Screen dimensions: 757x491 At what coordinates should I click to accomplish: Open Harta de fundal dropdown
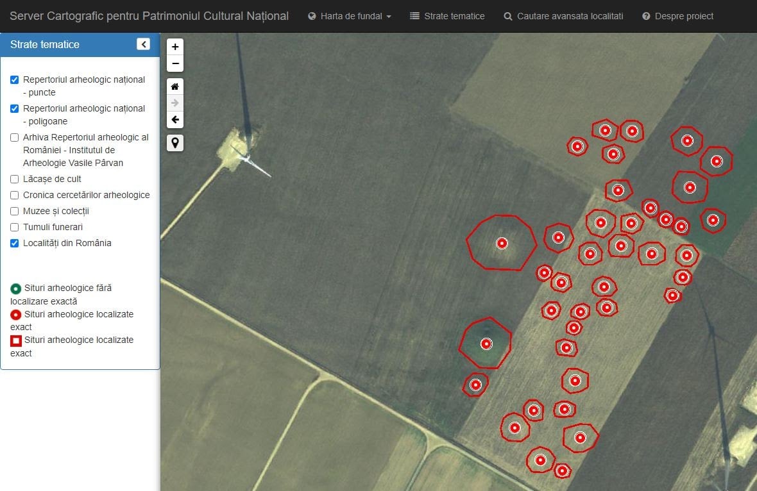click(350, 16)
